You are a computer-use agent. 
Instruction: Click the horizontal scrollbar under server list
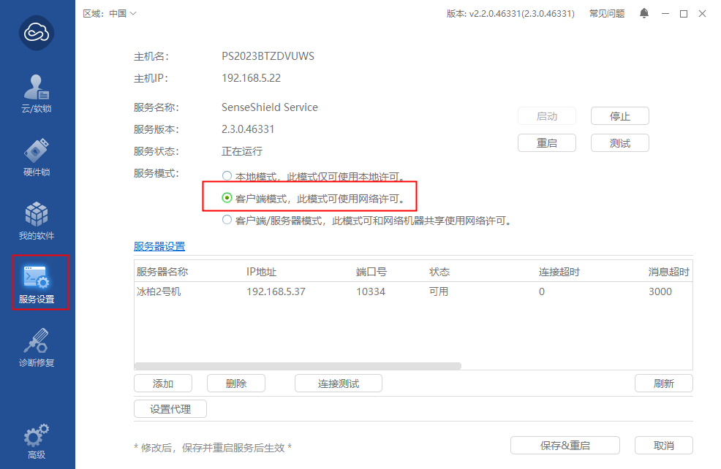click(298, 366)
